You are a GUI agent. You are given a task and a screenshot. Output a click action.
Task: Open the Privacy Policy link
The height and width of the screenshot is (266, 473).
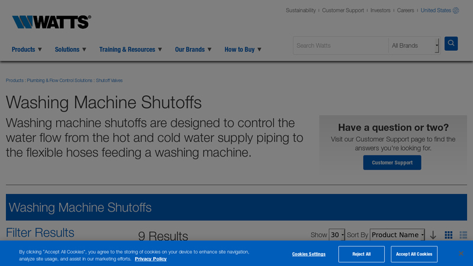[x=151, y=259]
